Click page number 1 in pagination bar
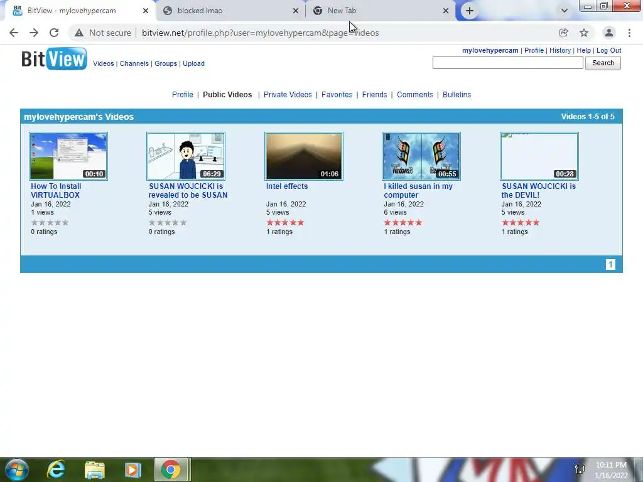 click(610, 264)
